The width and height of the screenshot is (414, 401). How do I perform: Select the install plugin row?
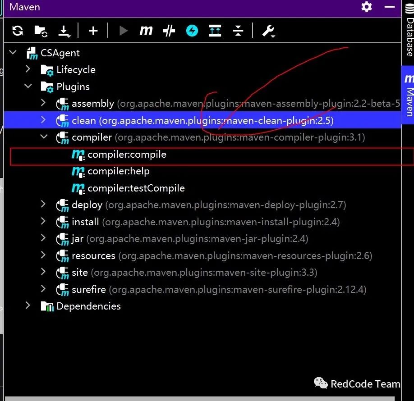point(202,222)
